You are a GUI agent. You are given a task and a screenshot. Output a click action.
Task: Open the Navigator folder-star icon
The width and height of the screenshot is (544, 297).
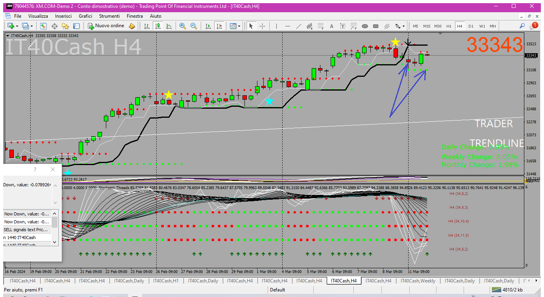click(65, 26)
